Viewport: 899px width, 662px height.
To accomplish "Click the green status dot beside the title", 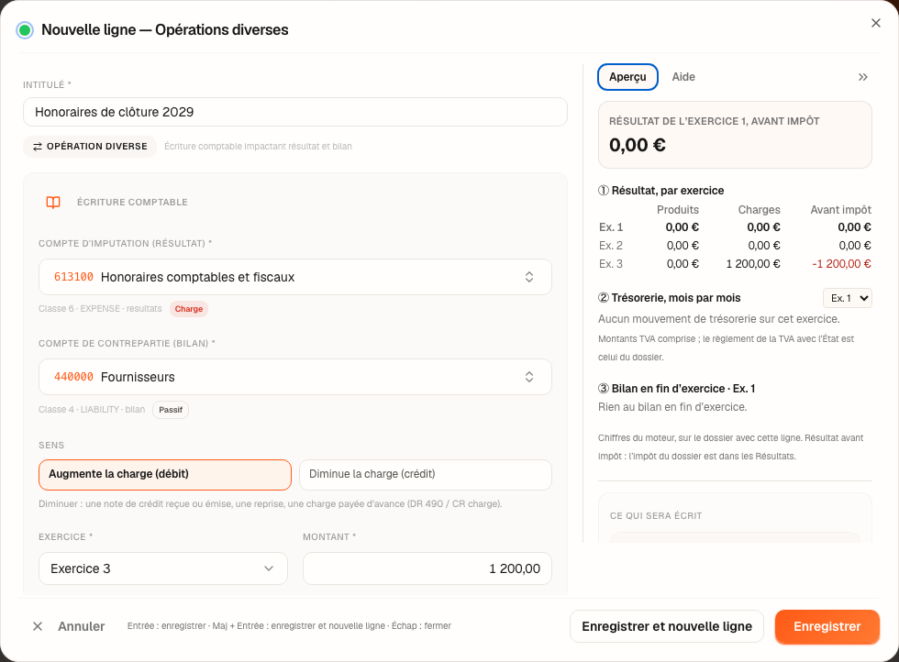I will pyautogui.click(x=25, y=30).
